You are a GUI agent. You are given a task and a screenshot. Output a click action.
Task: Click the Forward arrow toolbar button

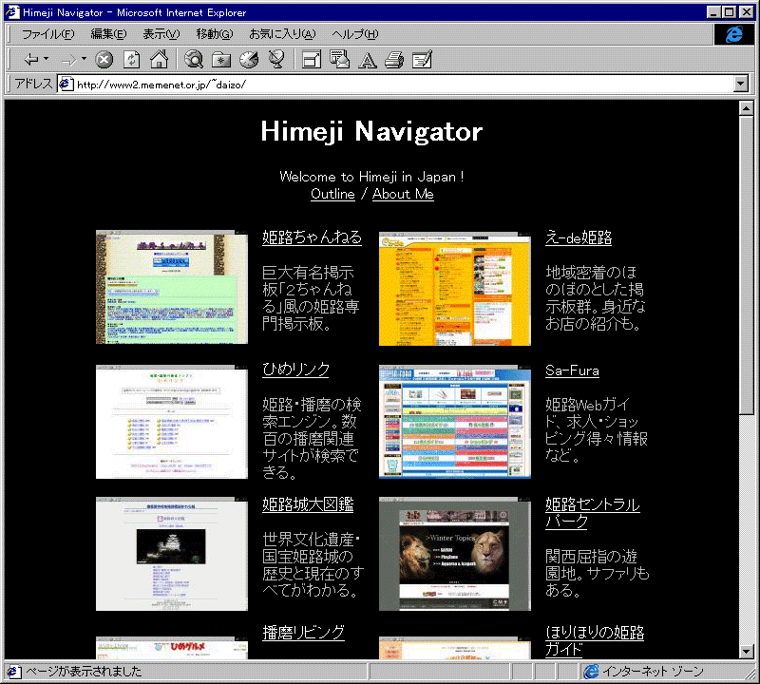pyautogui.click(x=68, y=60)
